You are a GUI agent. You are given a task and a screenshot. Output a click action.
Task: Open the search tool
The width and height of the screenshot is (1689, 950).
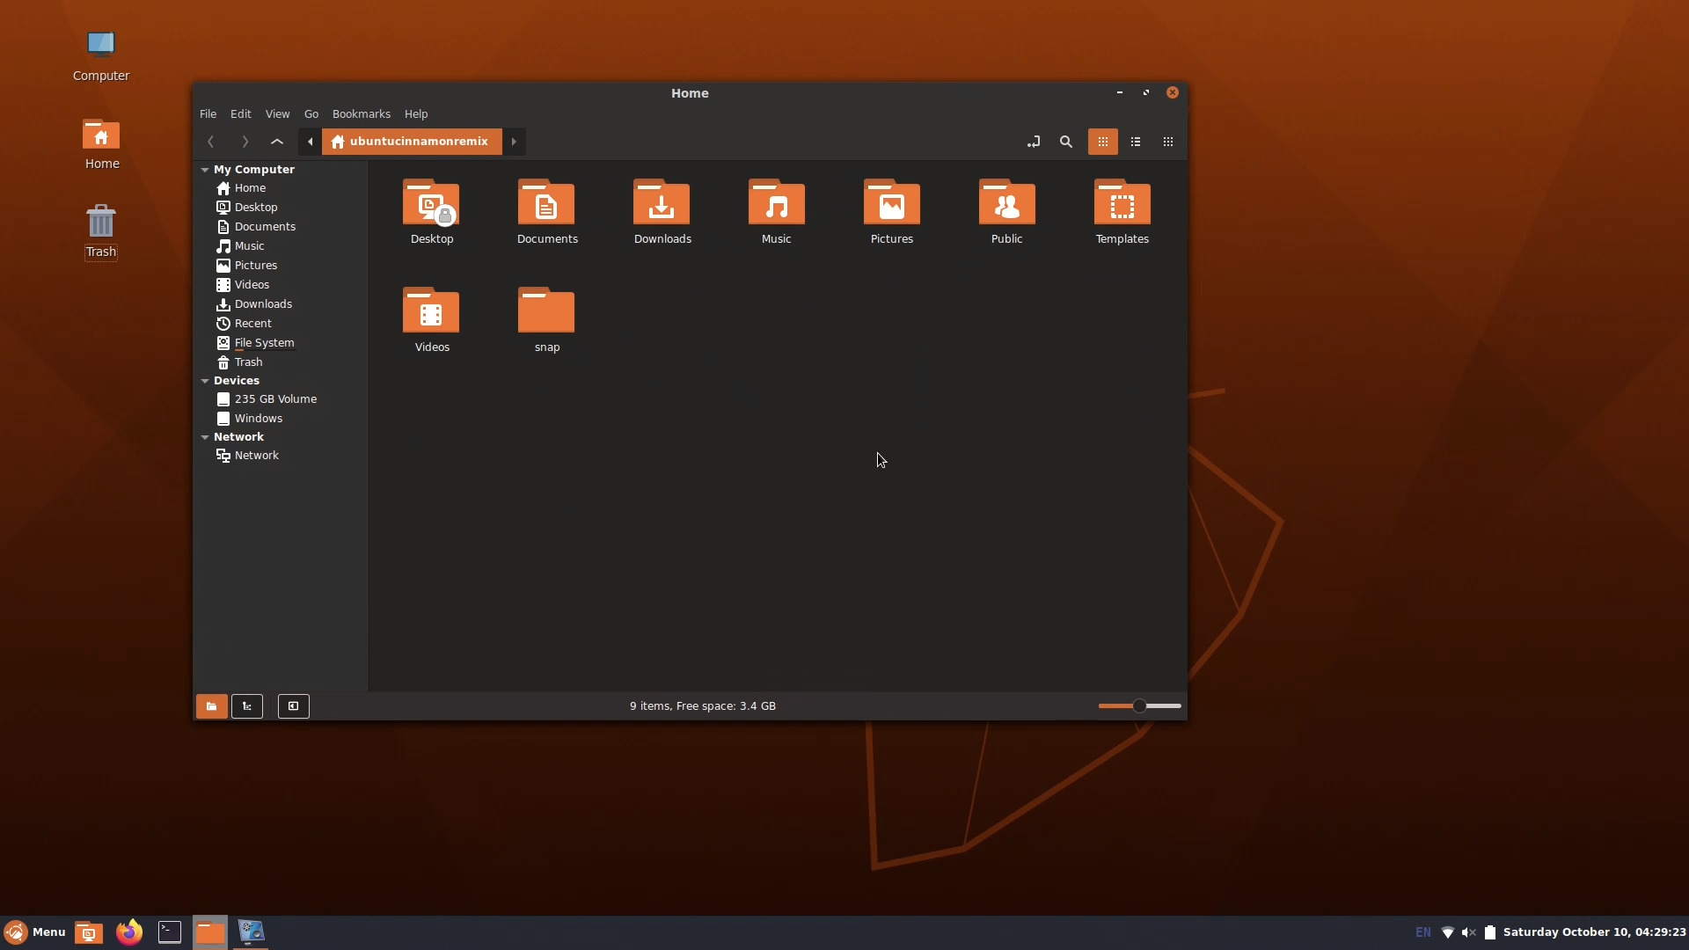(1065, 142)
